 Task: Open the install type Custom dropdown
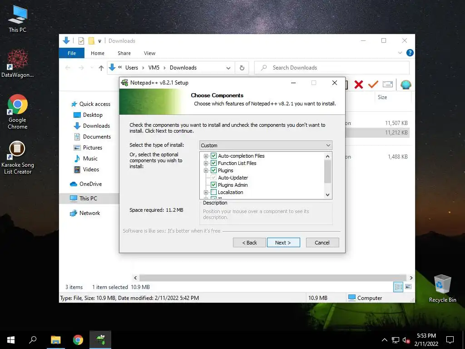(265, 145)
